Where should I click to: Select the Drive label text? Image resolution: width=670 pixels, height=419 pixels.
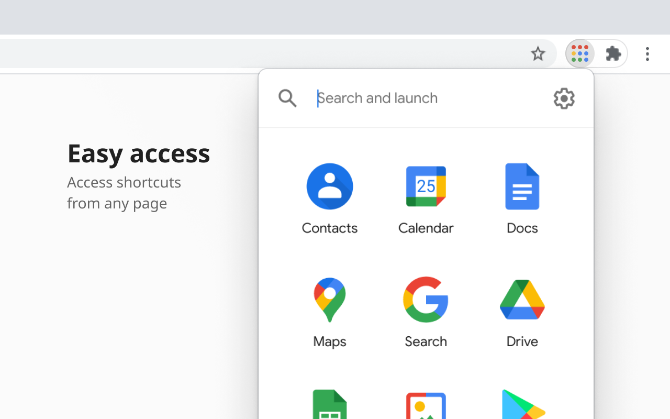tap(522, 341)
